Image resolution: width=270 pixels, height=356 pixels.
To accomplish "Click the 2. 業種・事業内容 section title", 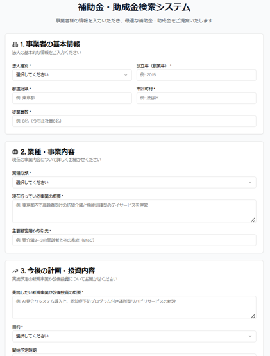I will tap(47, 151).
